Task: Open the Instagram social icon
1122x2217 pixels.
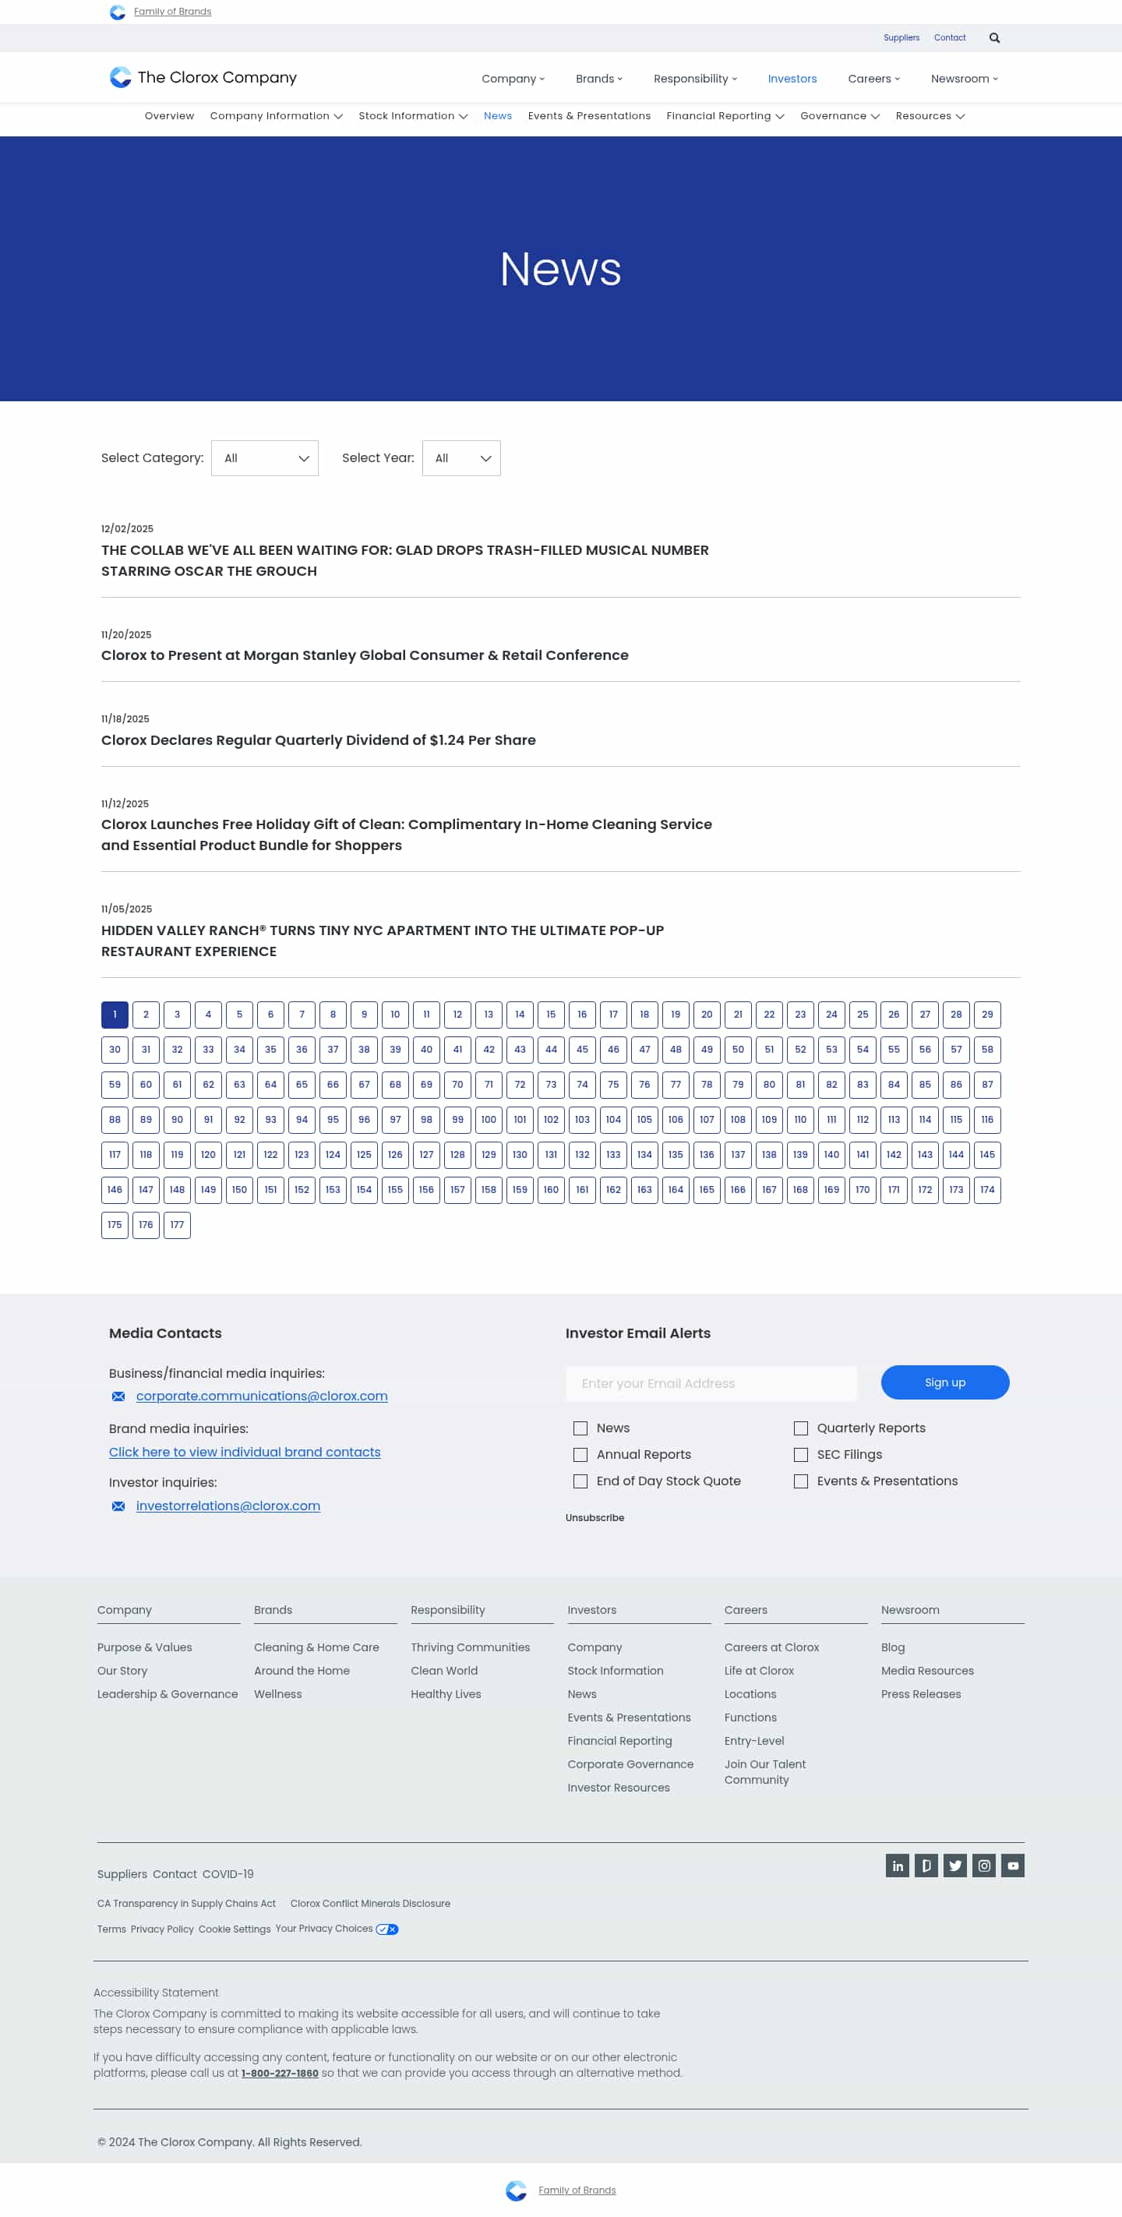Action: [x=984, y=1865]
